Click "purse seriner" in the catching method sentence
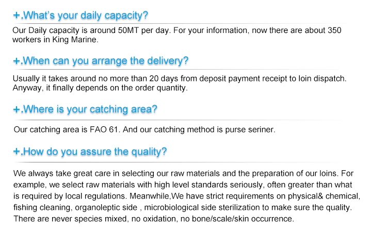 [x=253, y=130]
